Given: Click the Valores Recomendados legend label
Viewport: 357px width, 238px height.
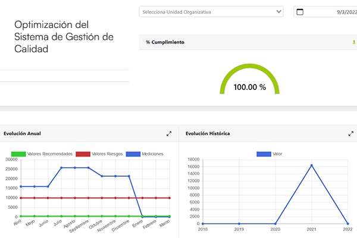Looking at the screenshot, I should point(50,154).
